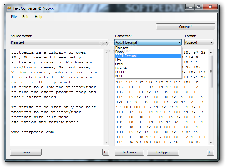Image resolution: width=226 pixels, height=168 pixels.
Task: Click the 'Format:' label
Action: click(x=190, y=36)
